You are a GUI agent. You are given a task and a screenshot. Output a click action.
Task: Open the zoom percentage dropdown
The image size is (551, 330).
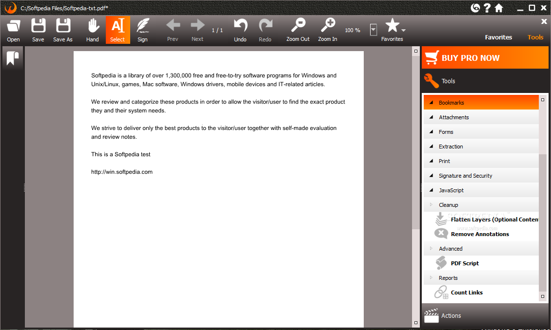click(374, 30)
